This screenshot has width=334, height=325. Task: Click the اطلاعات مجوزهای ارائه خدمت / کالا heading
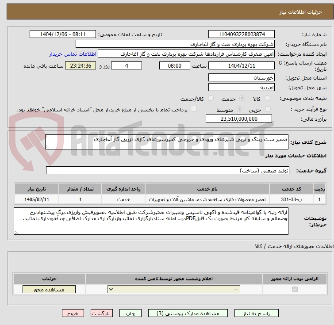294,246
